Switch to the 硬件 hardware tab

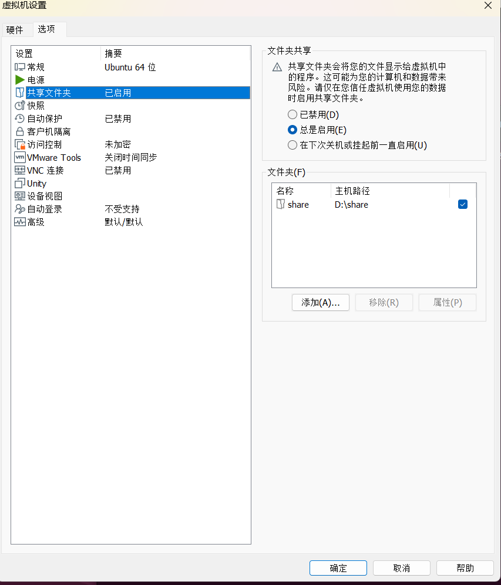tap(15, 30)
